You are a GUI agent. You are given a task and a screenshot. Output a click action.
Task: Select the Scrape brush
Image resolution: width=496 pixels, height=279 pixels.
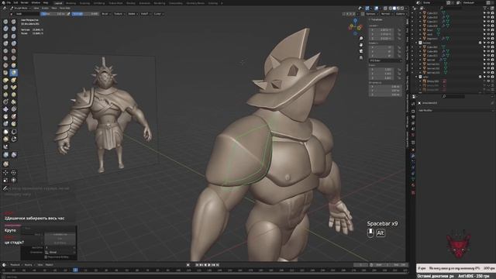[x=5, y=65]
